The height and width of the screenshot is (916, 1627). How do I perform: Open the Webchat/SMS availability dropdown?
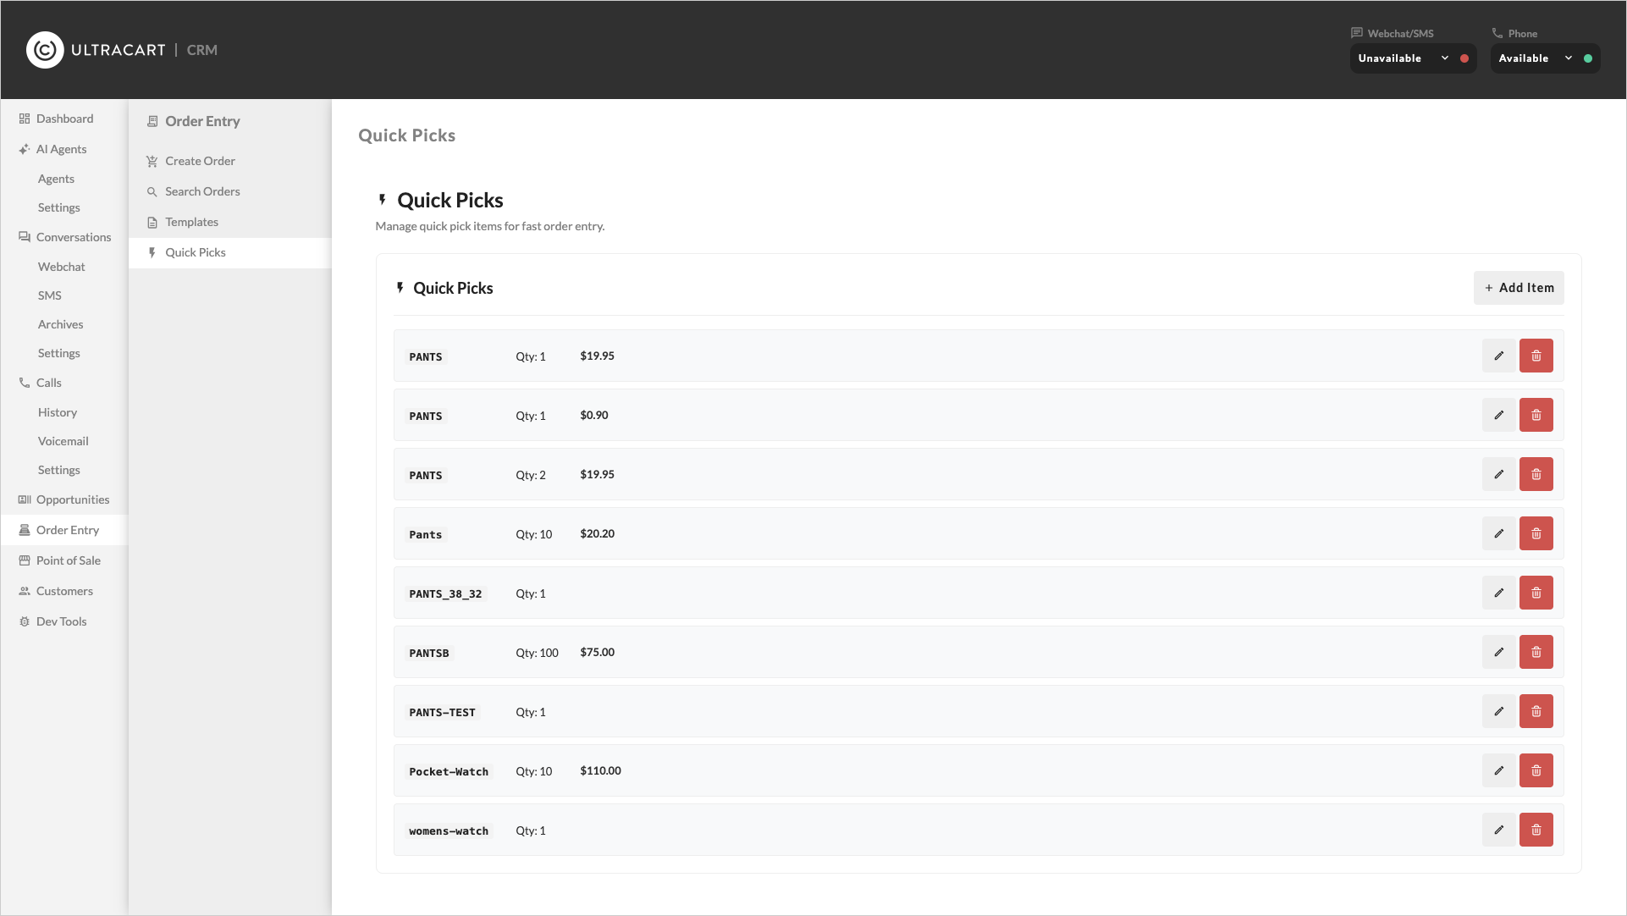point(1413,58)
